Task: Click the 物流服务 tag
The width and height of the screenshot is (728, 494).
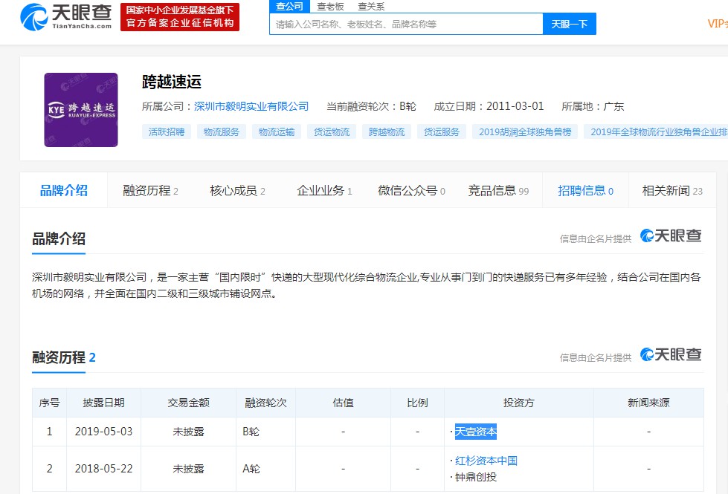Action: pos(222,131)
